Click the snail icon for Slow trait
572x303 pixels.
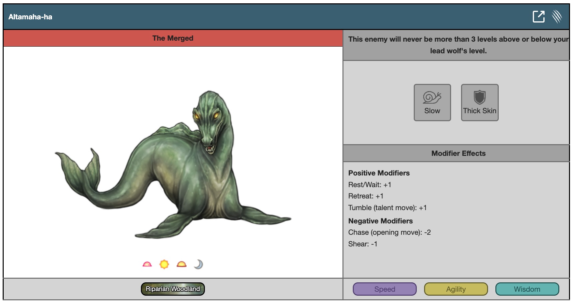click(432, 97)
